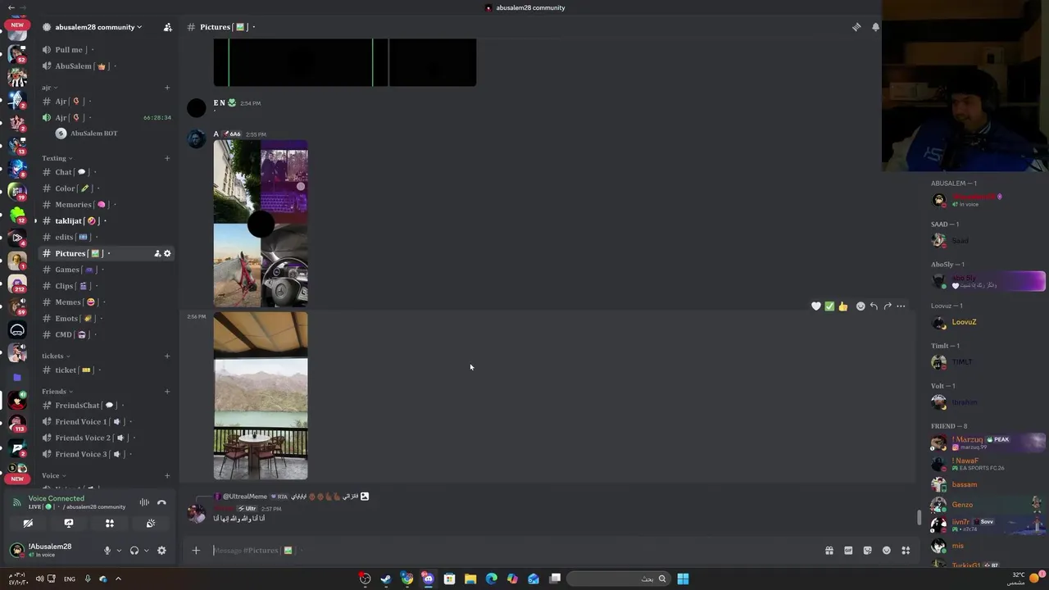Screen dimensions: 1049x590
Task: Share your screen from voice panel
Action: [x=69, y=523]
